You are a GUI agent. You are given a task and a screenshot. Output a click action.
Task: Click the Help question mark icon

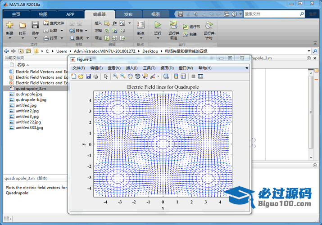[234, 14]
